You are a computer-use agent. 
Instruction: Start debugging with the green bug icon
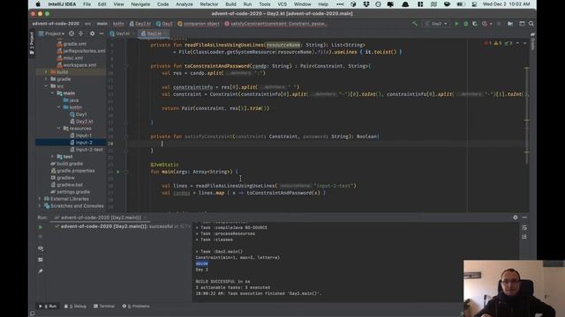pos(466,24)
